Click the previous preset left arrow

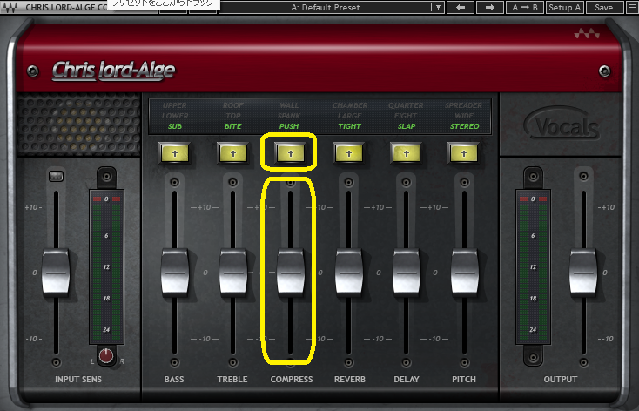click(460, 7)
